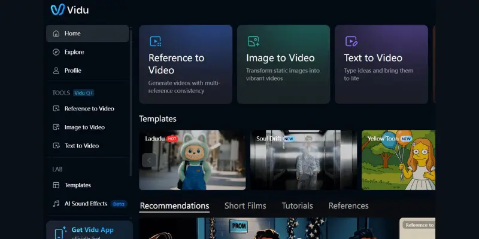Click the 'Reference to' label on bottom-right card
The image size is (479, 239).
pyautogui.click(x=420, y=225)
